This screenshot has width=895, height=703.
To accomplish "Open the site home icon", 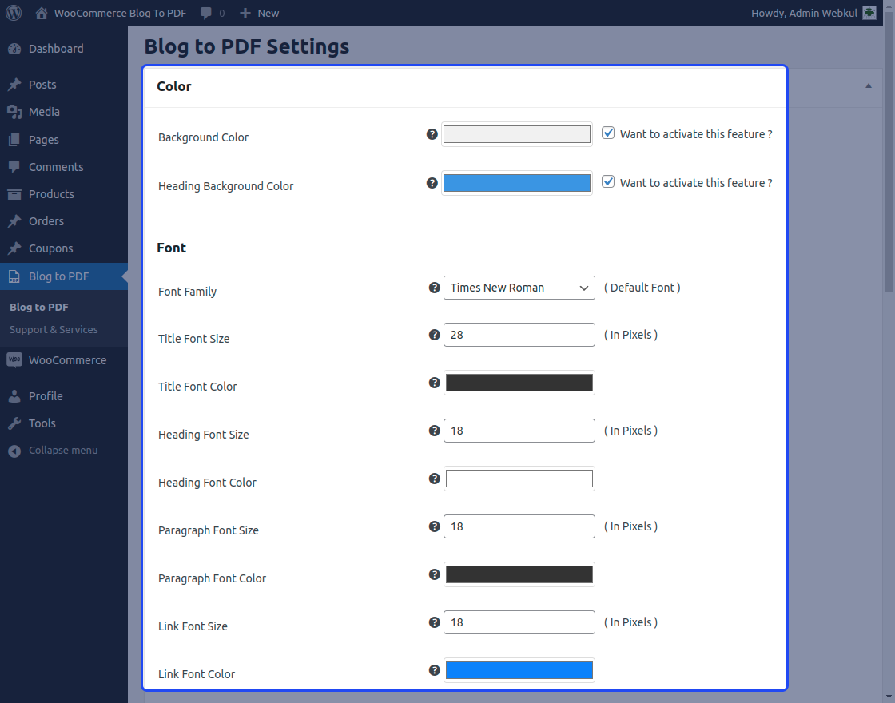I will click(x=42, y=13).
